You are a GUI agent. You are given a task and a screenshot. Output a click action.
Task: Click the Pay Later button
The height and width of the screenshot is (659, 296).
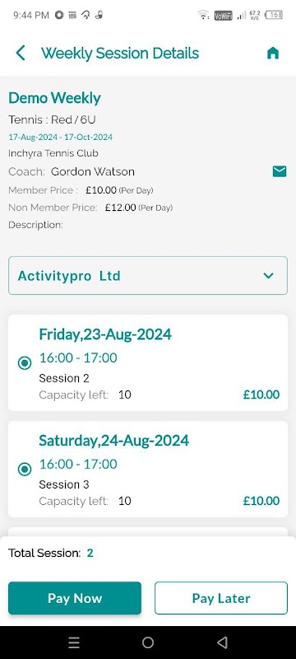tap(221, 598)
